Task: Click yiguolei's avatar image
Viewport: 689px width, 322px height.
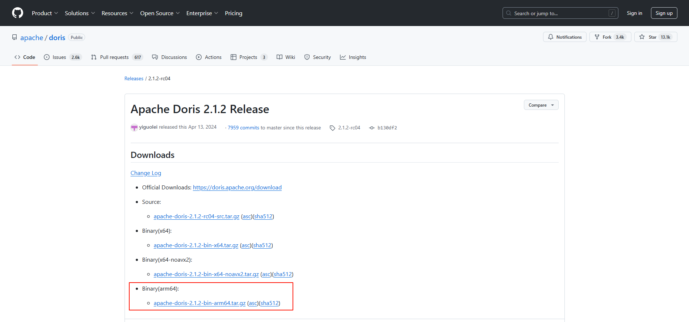Action: click(x=134, y=127)
